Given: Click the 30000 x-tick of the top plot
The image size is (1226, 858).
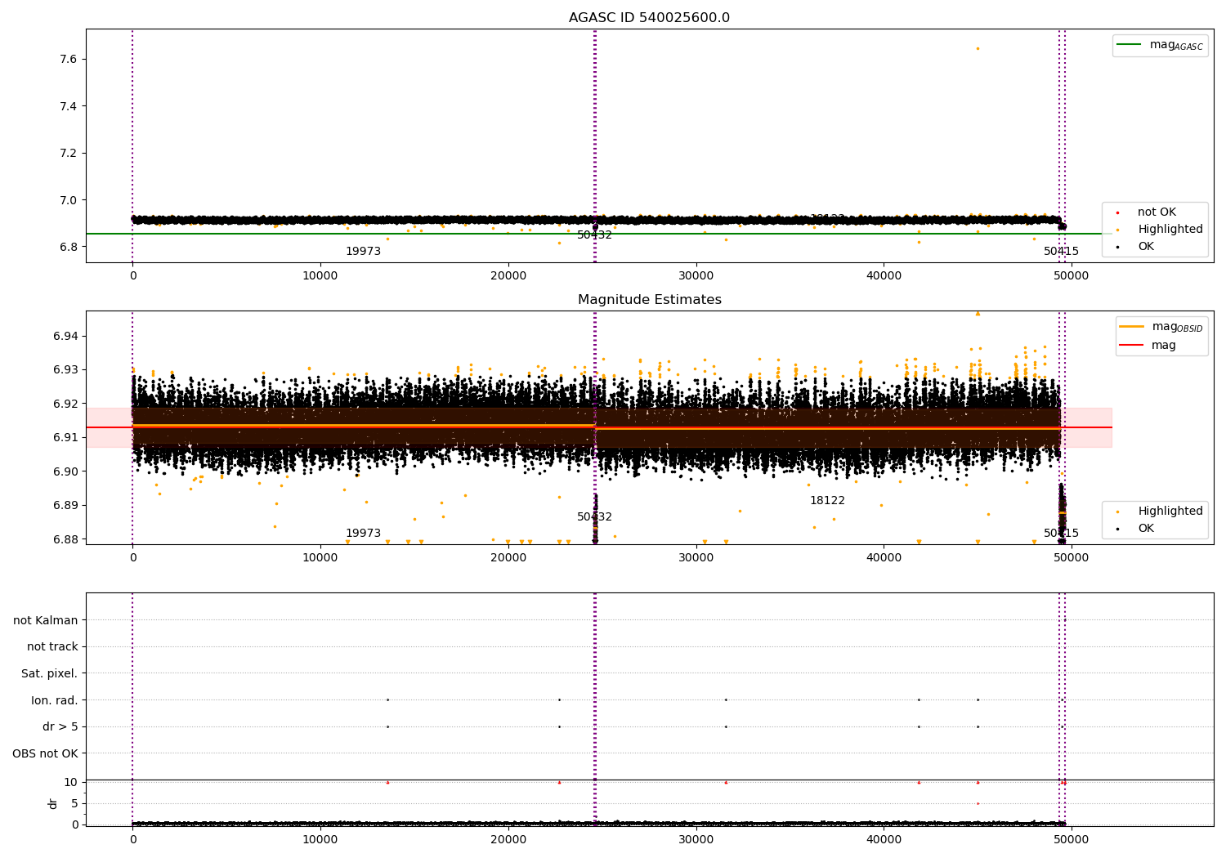Looking at the screenshot, I should tap(696, 276).
